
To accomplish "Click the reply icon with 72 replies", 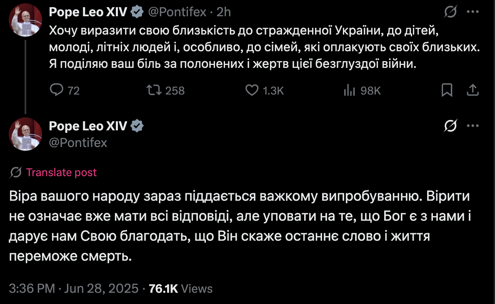I will click(x=56, y=90).
